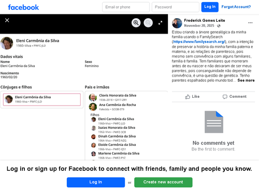Click the Comment button
259x194 pixels.
click(235, 97)
